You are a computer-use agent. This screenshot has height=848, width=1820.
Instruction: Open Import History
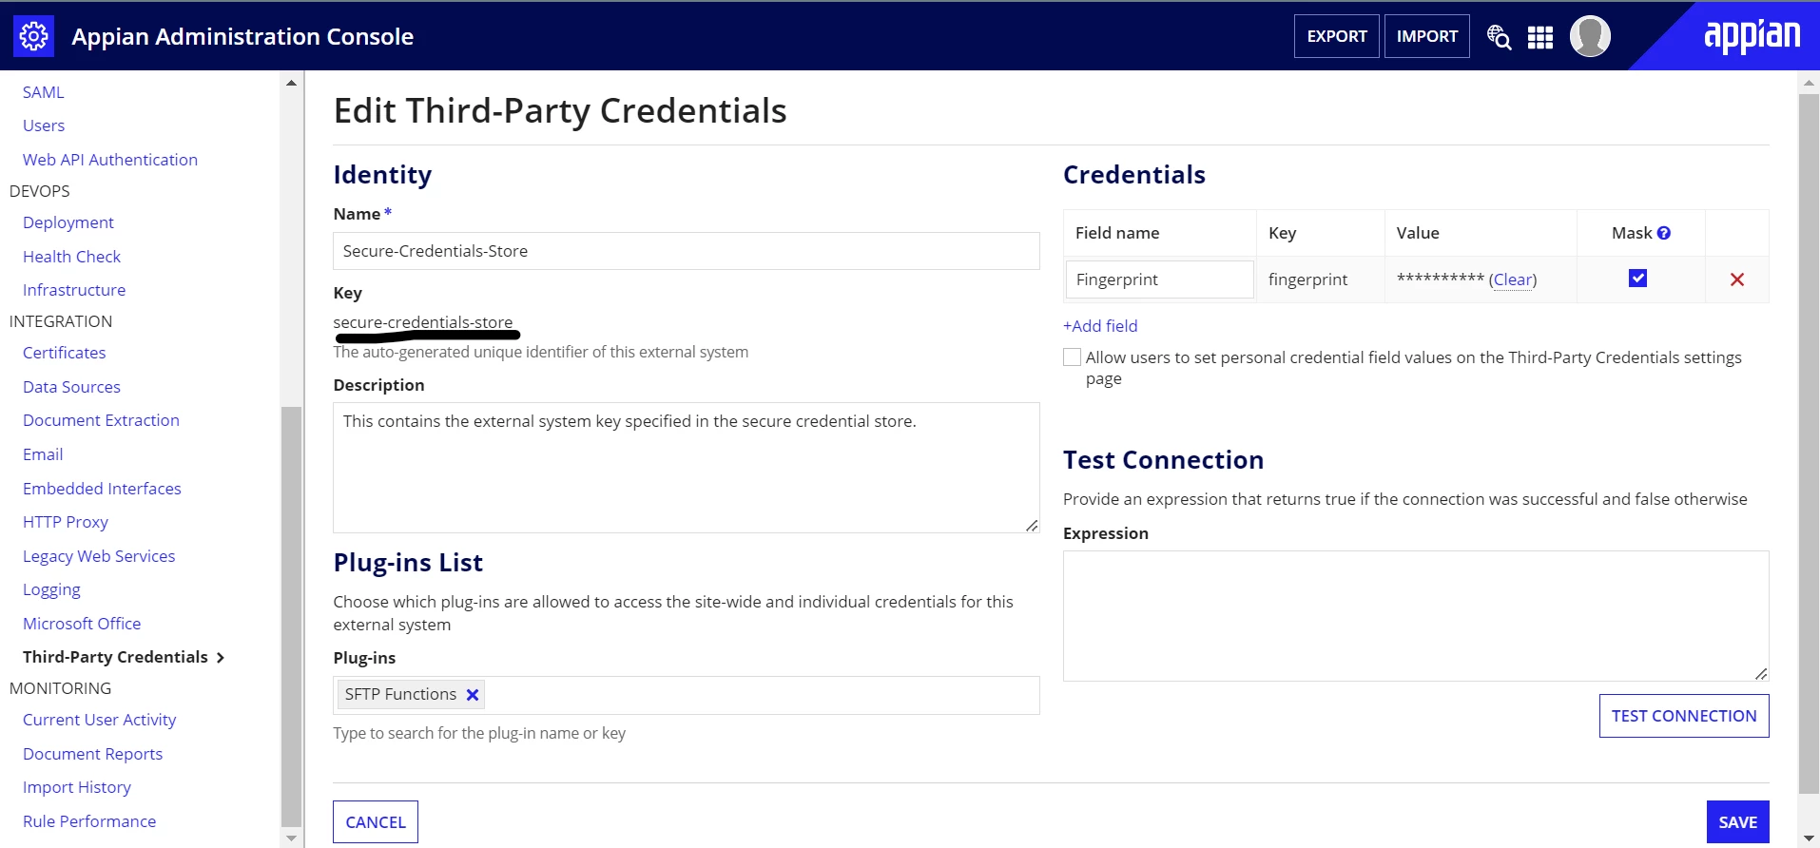tap(77, 787)
